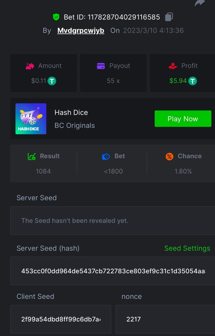Click the blue Bet dice icon
This screenshot has height=336, width=215.
click(106, 156)
